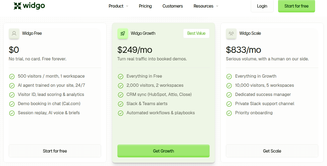The height and width of the screenshot is (166, 327).
Task: Click the Widgo Scale team icon
Action: [231, 34]
